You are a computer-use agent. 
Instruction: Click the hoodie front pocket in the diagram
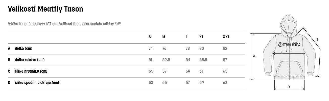[x=289, y=69]
